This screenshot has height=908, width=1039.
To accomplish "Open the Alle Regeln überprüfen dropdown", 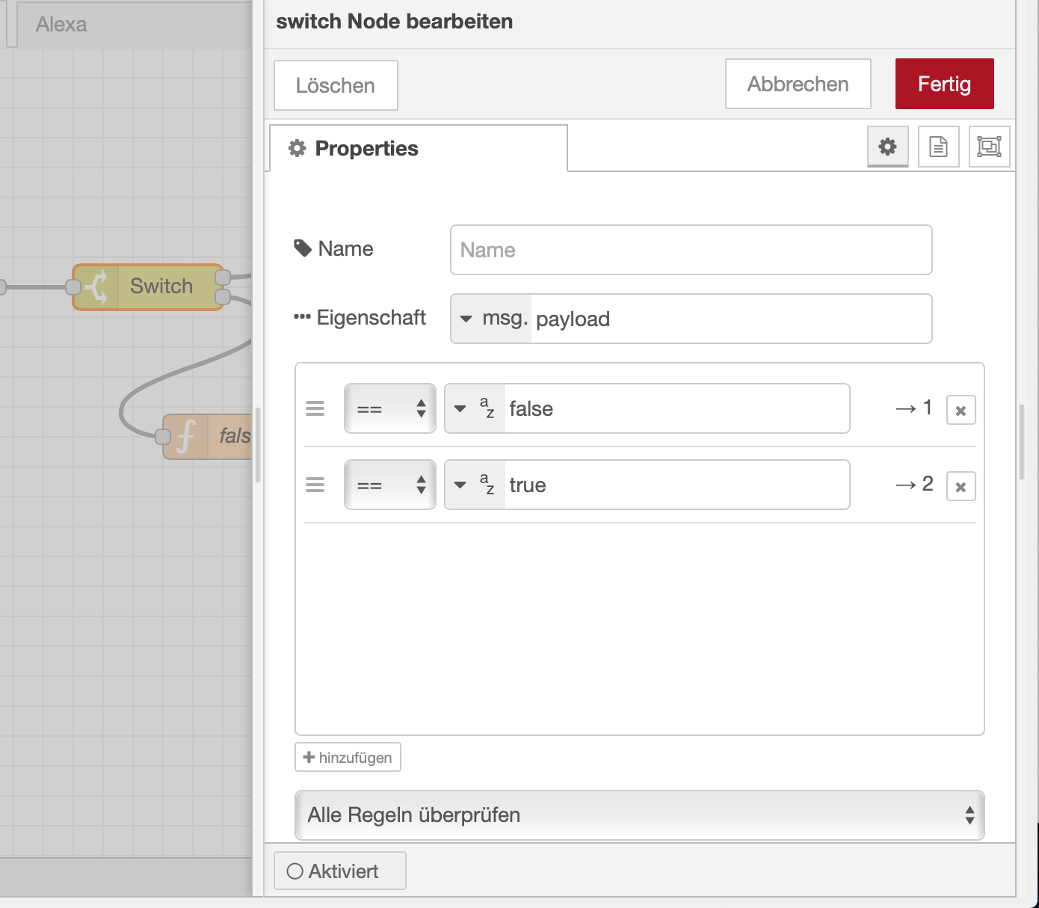I will pos(639,815).
